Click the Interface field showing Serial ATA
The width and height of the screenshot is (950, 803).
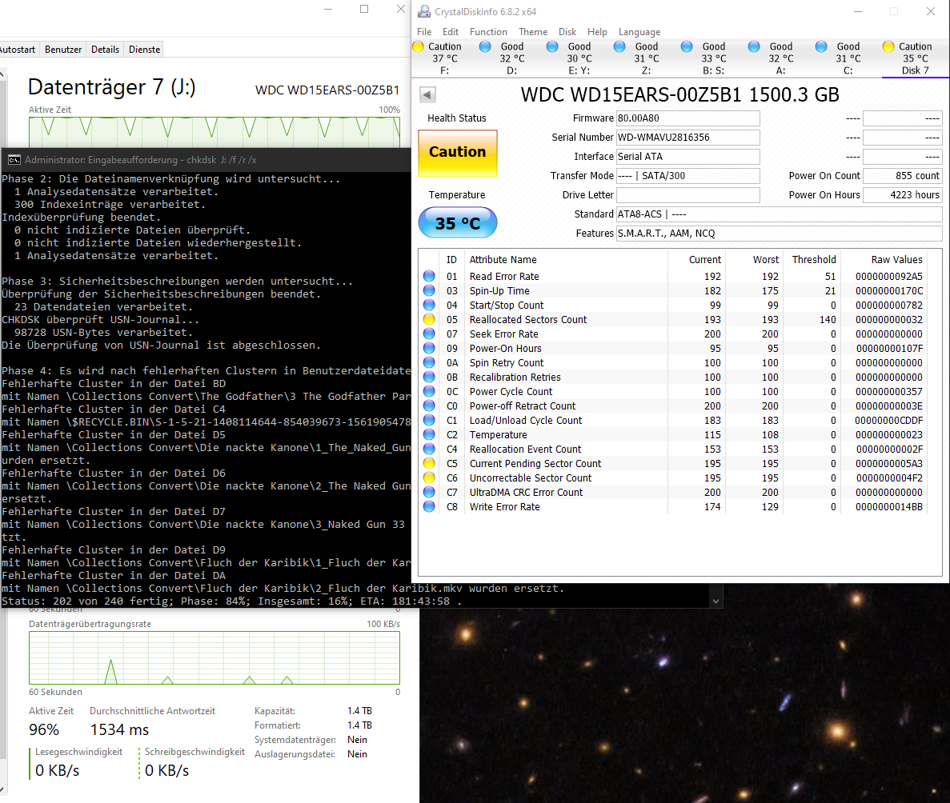click(687, 156)
